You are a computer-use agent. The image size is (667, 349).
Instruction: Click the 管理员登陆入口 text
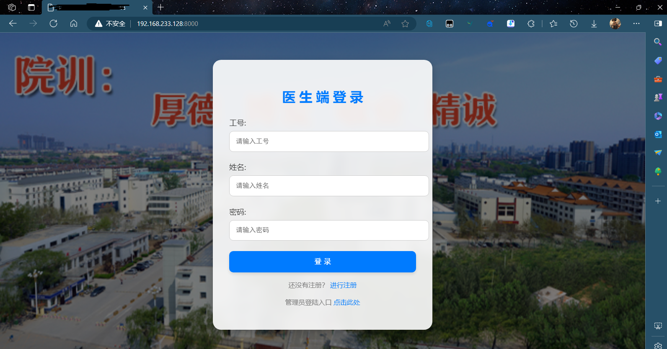click(x=308, y=303)
